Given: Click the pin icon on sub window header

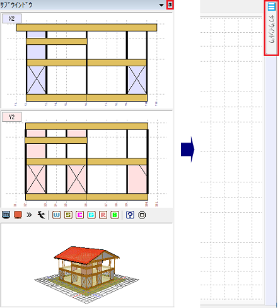Looking at the screenshot, I should coord(170,5).
